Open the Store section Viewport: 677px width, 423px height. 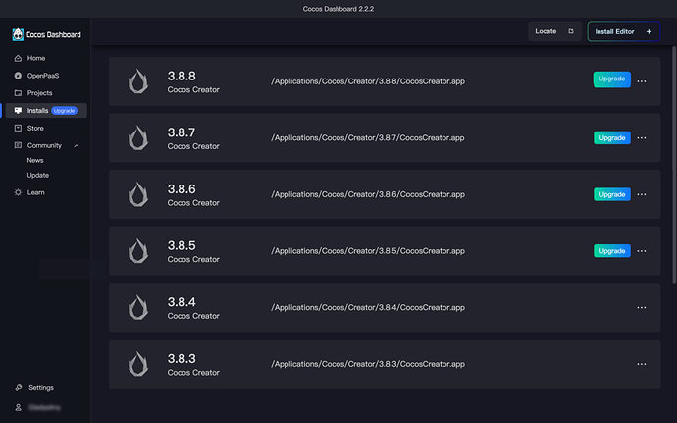(x=46, y=128)
